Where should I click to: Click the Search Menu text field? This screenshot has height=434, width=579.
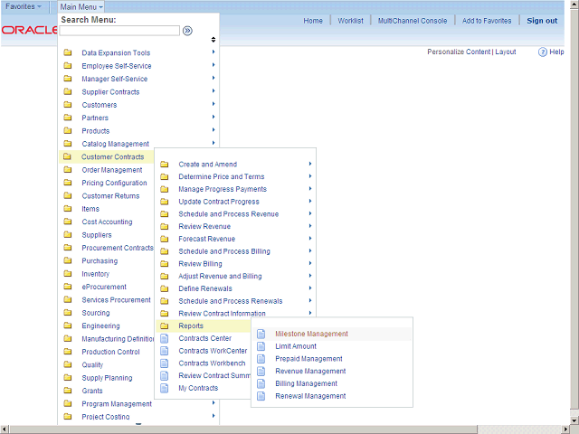click(119, 31)
